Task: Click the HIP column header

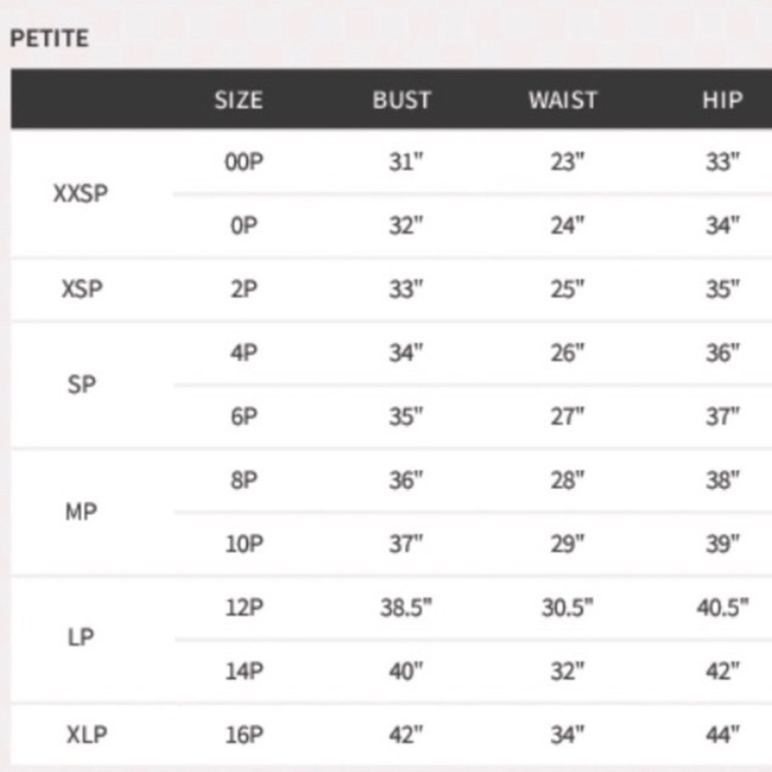Action: (x=723, y=100)
